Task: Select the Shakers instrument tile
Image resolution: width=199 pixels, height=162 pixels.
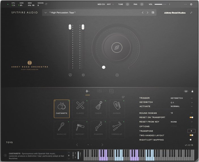Action: 98,130
